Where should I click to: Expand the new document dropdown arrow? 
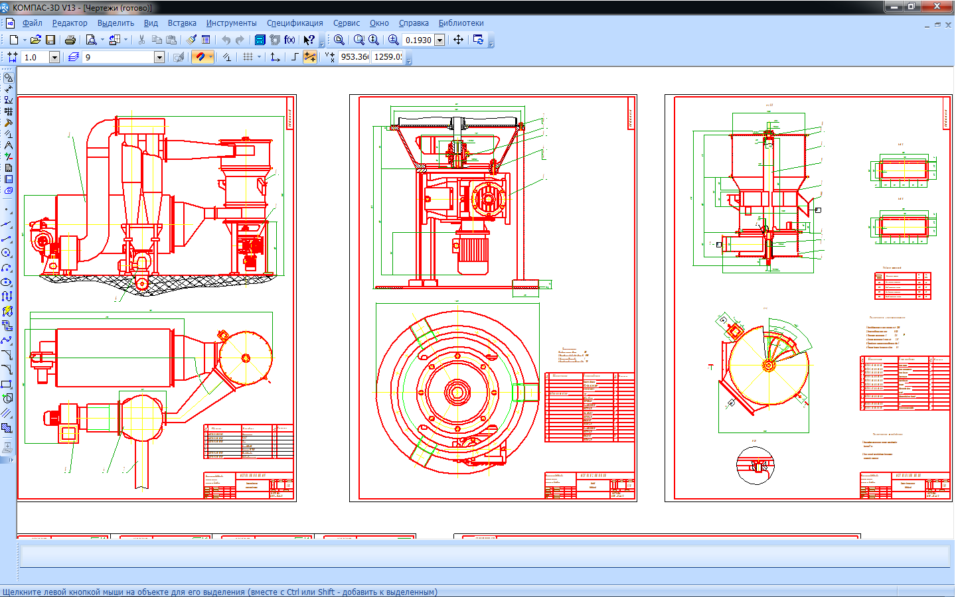(x=25, y=40)
